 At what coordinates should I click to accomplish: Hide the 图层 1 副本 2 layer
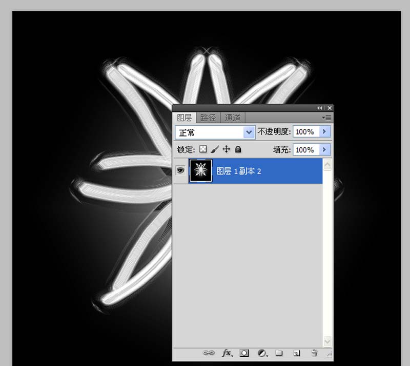point(180,170)
